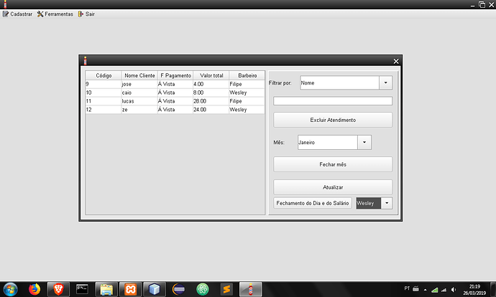Click the Valor total column header
This screenshot has width=496, height=297.
(x=211, y=75)
